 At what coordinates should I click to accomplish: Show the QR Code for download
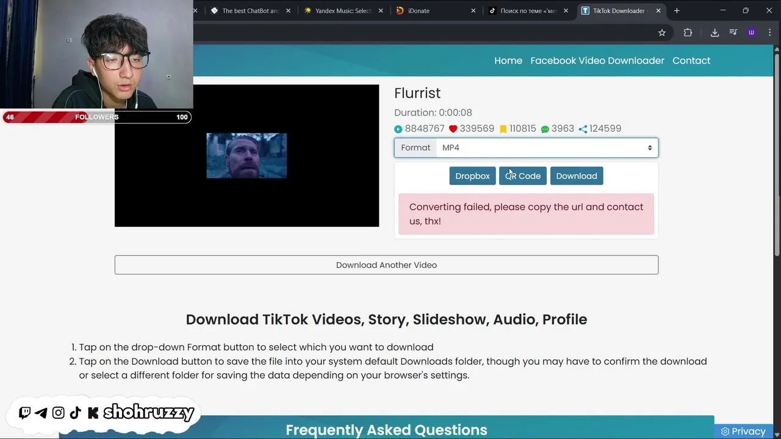523,176
